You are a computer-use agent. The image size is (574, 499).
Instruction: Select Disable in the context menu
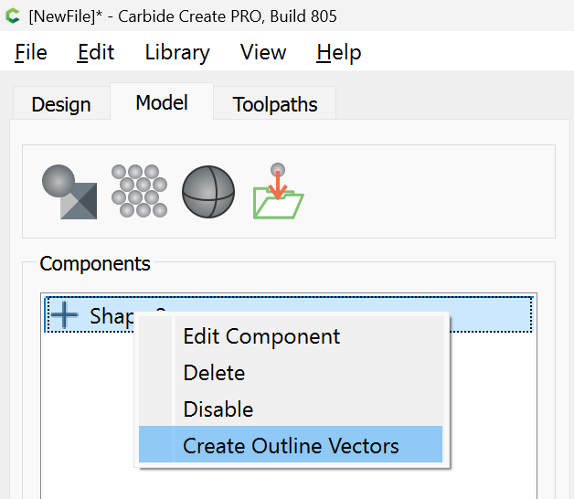pos(291,409)
